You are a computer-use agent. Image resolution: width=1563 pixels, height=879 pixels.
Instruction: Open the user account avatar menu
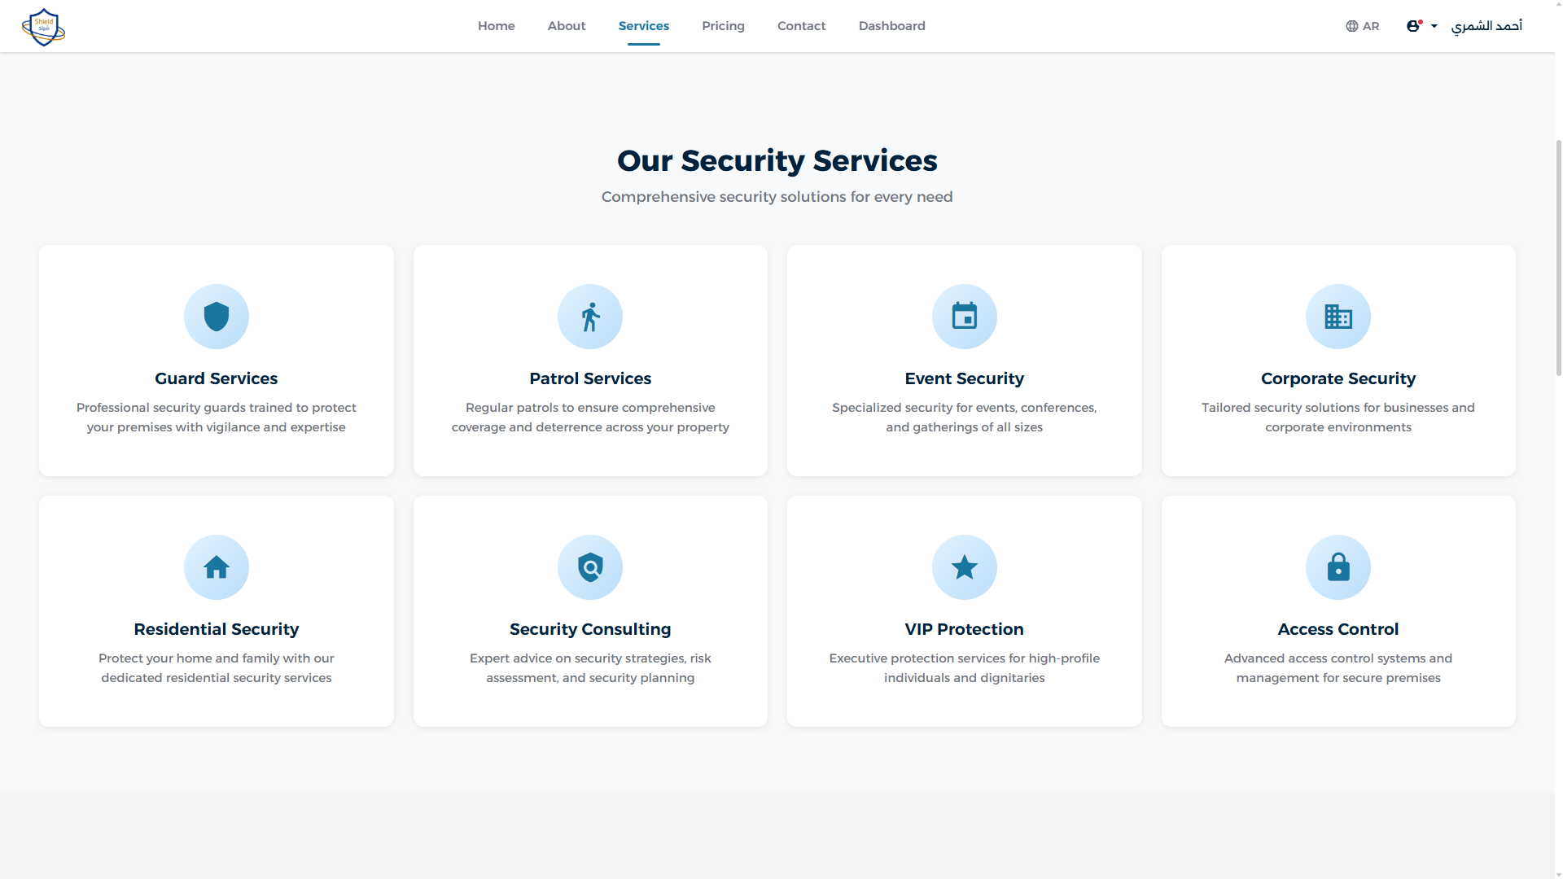1414,26
